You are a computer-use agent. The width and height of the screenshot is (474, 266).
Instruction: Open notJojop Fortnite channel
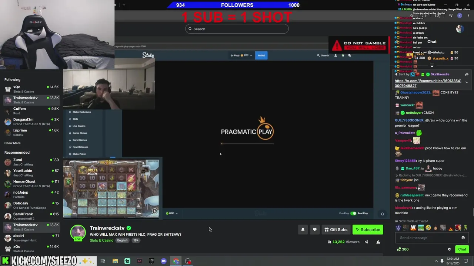[31, 194]
